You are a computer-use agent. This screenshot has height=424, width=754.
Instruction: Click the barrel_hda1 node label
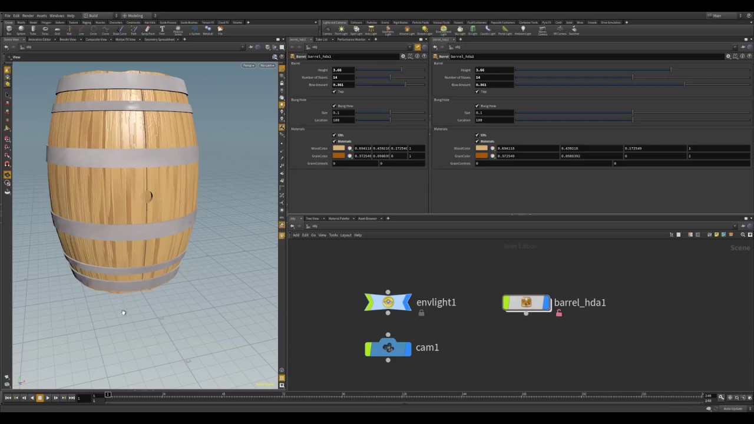coord(580,303)
